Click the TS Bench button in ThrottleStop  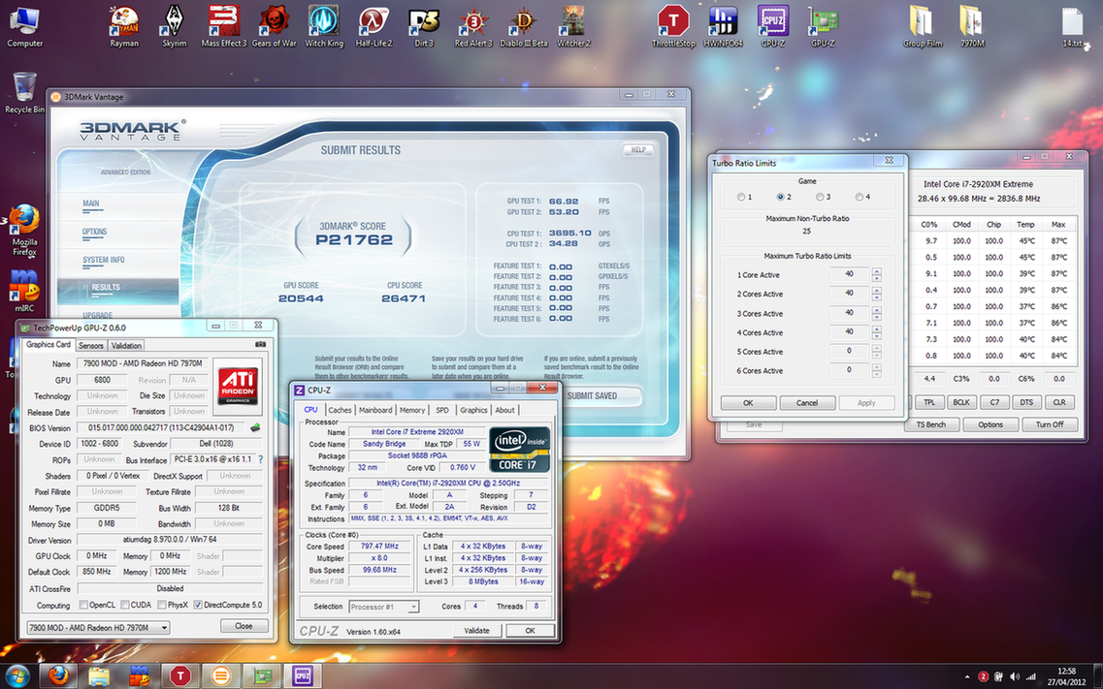930,424
